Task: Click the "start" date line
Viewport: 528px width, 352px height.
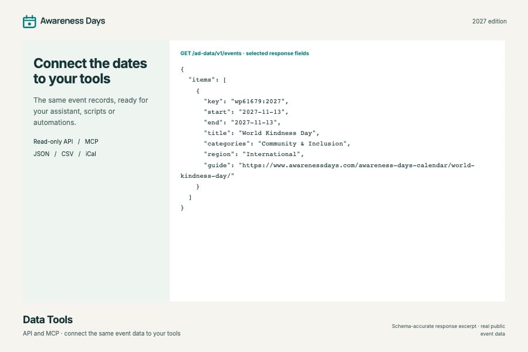Action: 246,112
